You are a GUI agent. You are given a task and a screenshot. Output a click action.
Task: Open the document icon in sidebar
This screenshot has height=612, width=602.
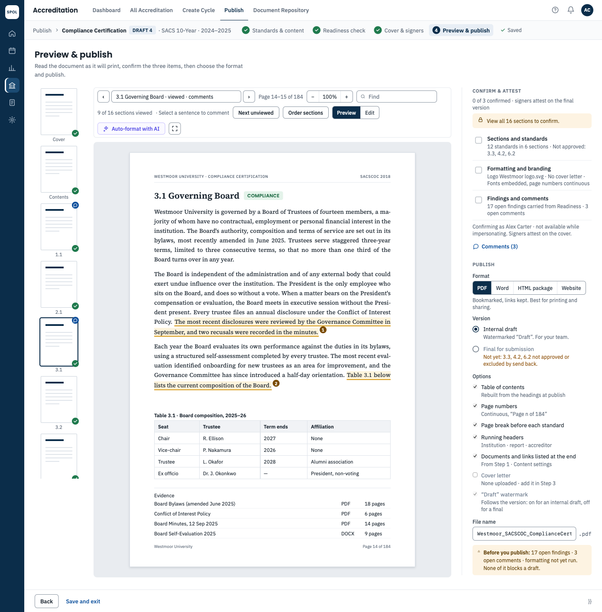coord(12,103)
